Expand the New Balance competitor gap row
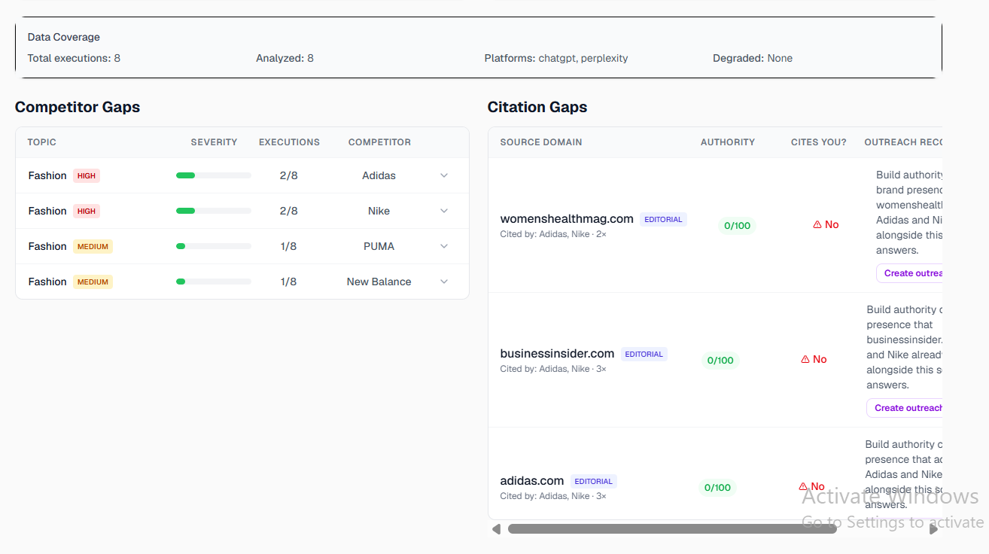The height and width of the screenshot is (554, 989). point(444,282)
